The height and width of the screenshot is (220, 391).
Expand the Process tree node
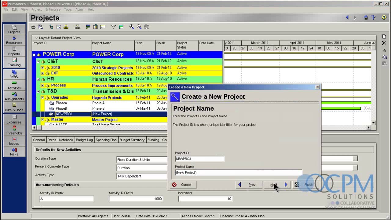click(42, 86)
